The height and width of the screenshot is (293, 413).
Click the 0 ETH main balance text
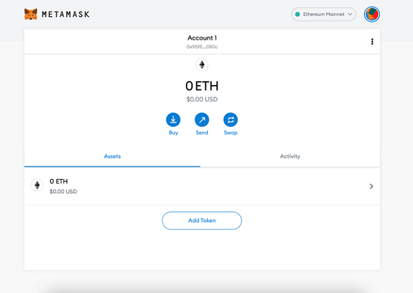(x=202, y=86)
